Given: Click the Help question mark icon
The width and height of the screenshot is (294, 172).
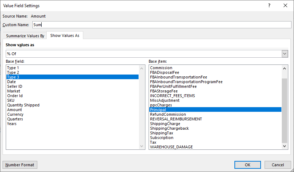Looking at the screenshot, I should click(269, 5).
